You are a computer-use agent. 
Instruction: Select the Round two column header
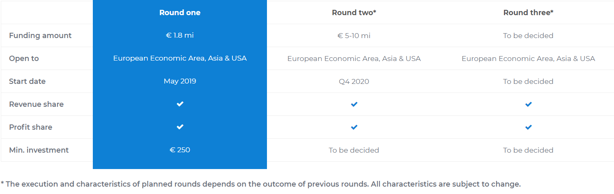click(x=354, y=13)
